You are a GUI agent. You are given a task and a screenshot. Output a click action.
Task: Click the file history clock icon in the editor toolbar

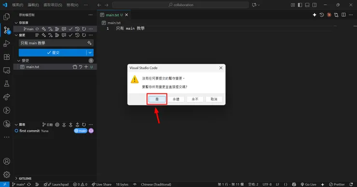pyautogui.click(x=321, y=15)
